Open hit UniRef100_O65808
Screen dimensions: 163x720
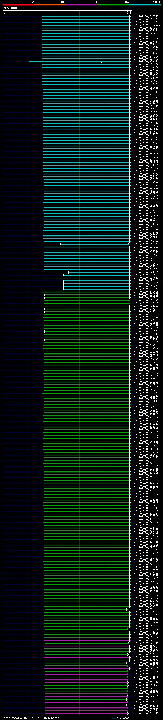pyautogui.click(x=146, y=19)
